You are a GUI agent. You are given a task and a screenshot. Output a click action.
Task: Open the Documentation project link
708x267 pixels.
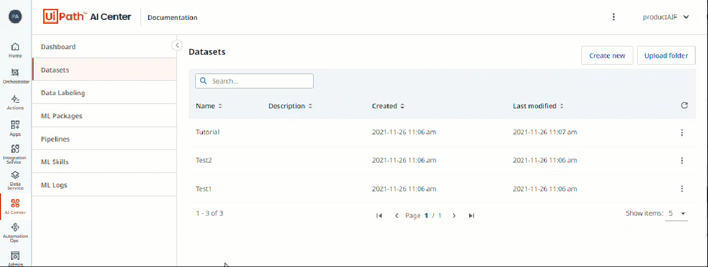173,18
